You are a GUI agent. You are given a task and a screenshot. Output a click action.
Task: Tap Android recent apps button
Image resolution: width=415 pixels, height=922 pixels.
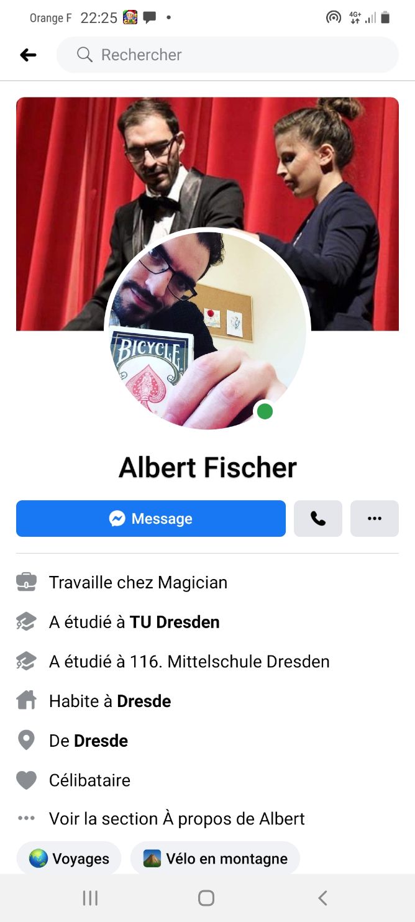91,898
